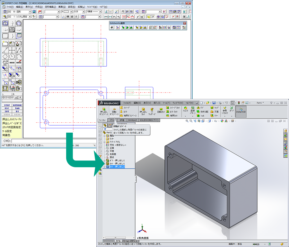The height and width of the screenshot is (247, 289).
Task: Click the new drawing file icon
Action: 5,44
